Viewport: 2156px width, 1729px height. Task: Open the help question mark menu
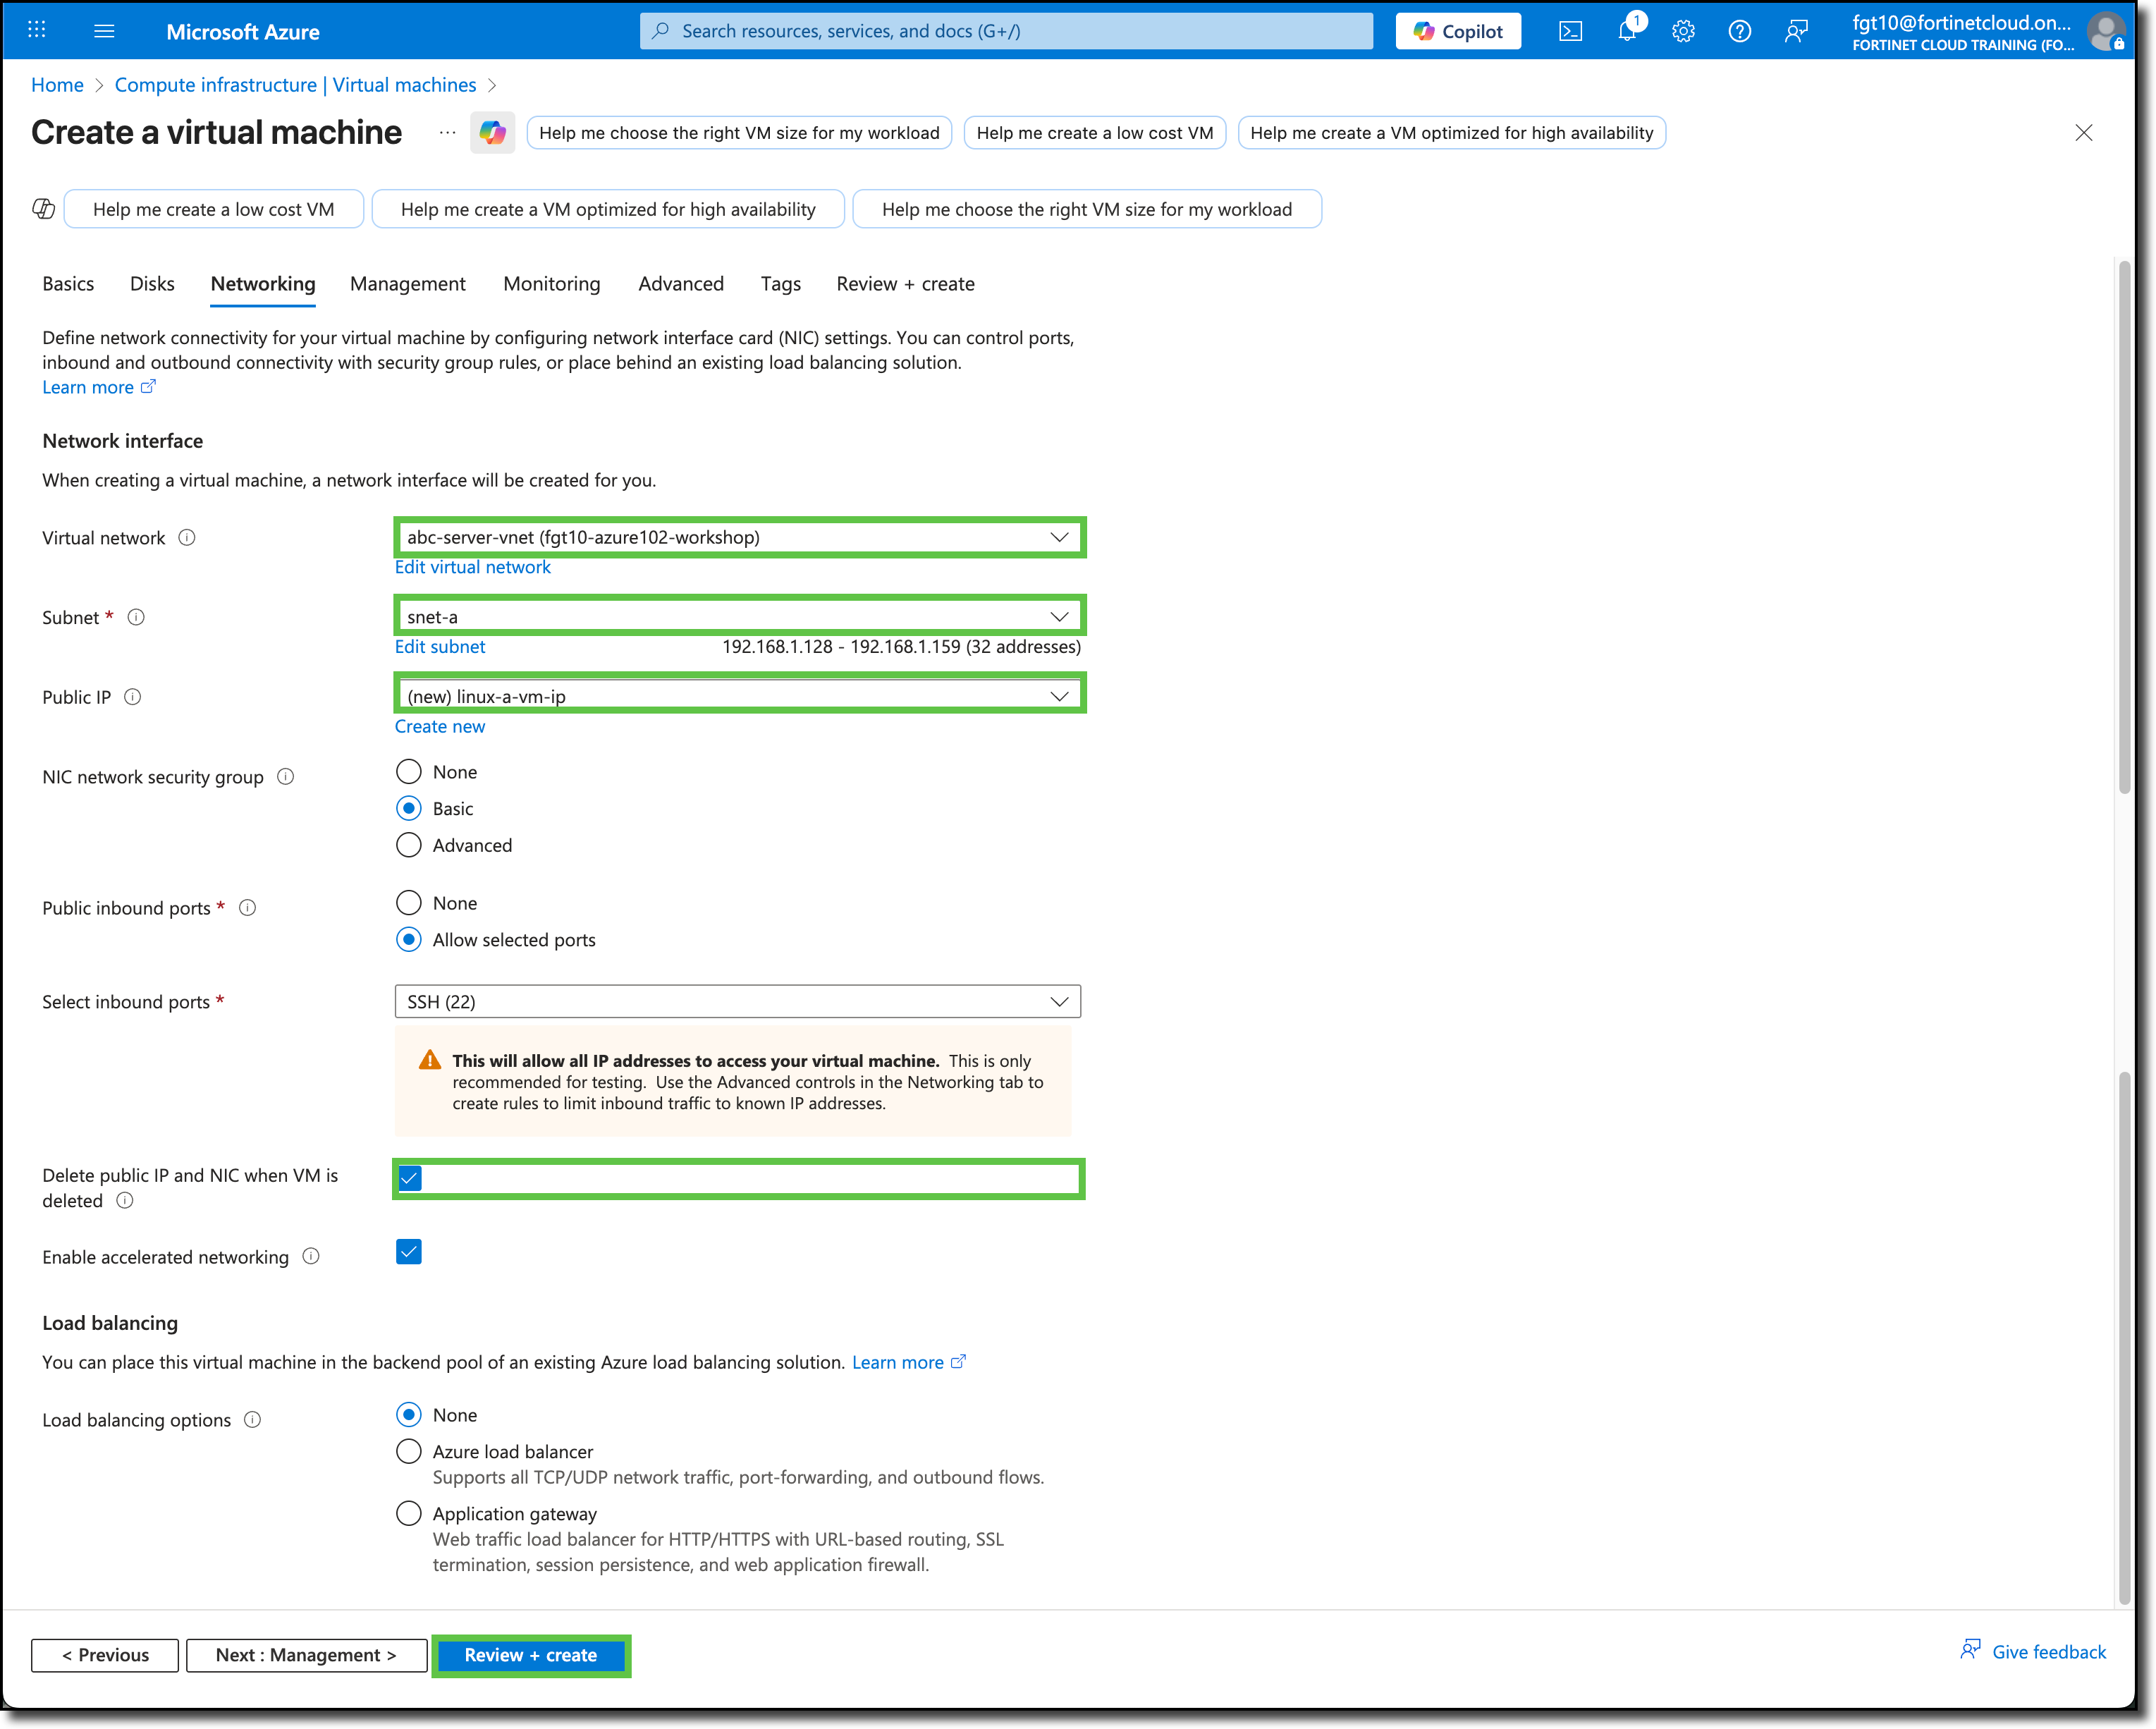[x=1740, y=31]
